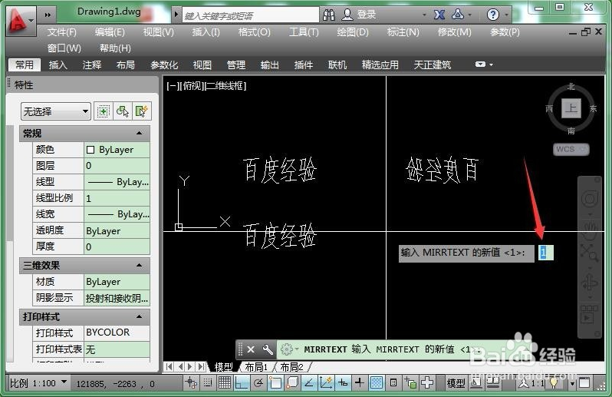Click the command line wrench customize icon

click(x=268, y=349)
